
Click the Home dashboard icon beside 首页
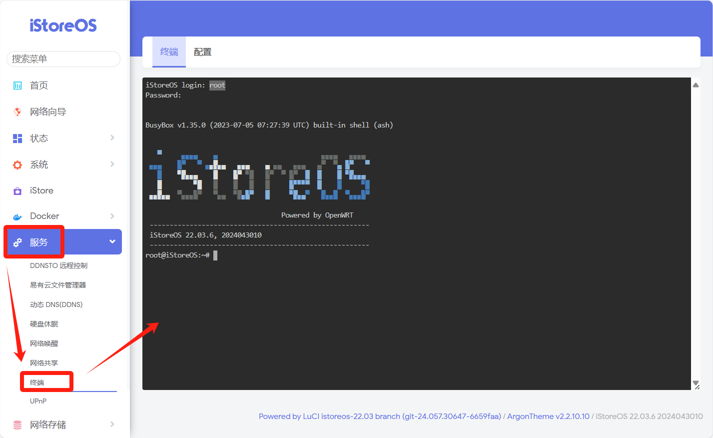click(17, 85)
